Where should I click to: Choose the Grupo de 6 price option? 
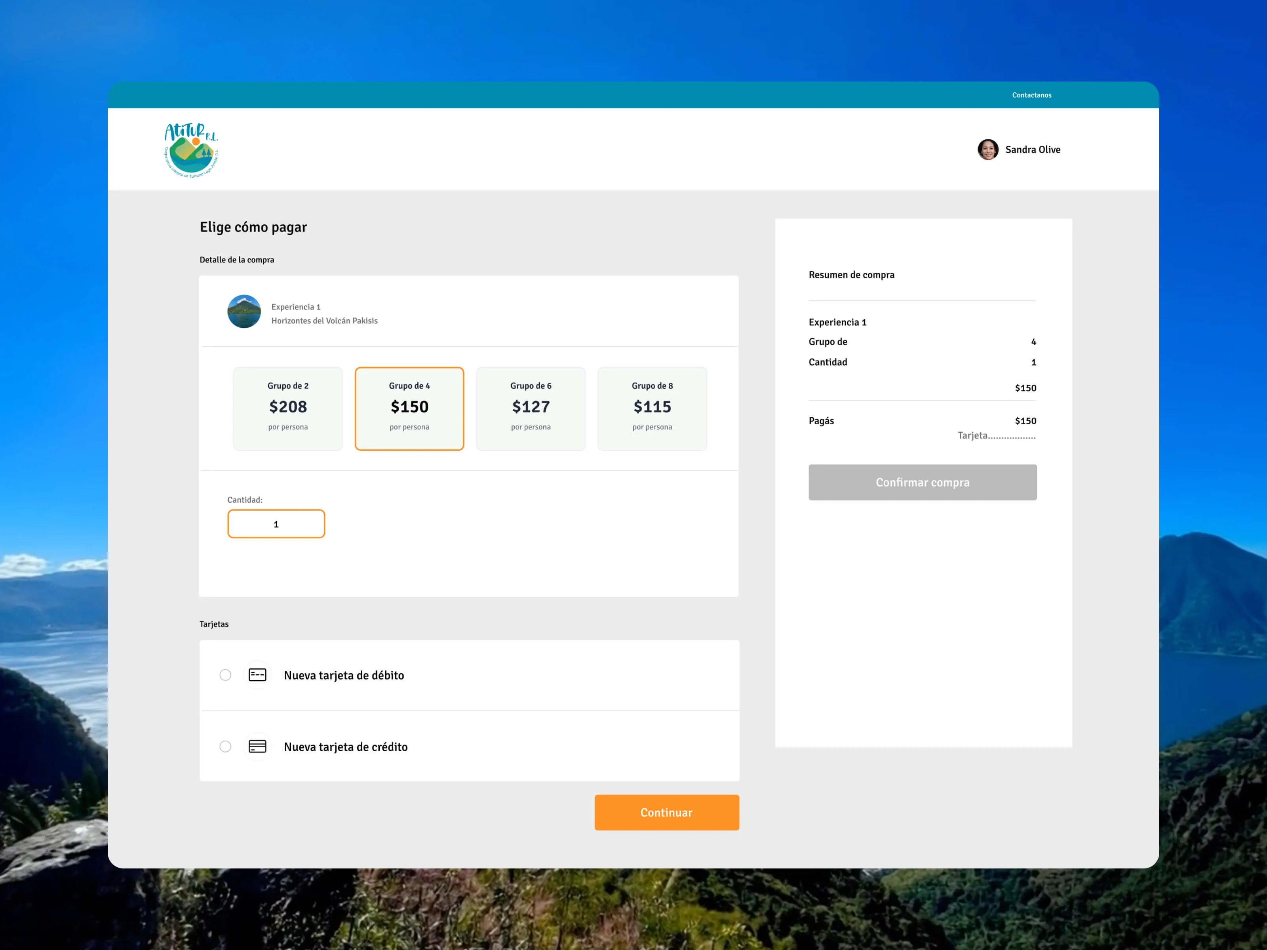pos(531,408)
